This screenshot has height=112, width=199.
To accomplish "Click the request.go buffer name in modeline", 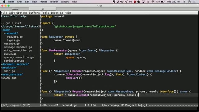I will point(69,105).
